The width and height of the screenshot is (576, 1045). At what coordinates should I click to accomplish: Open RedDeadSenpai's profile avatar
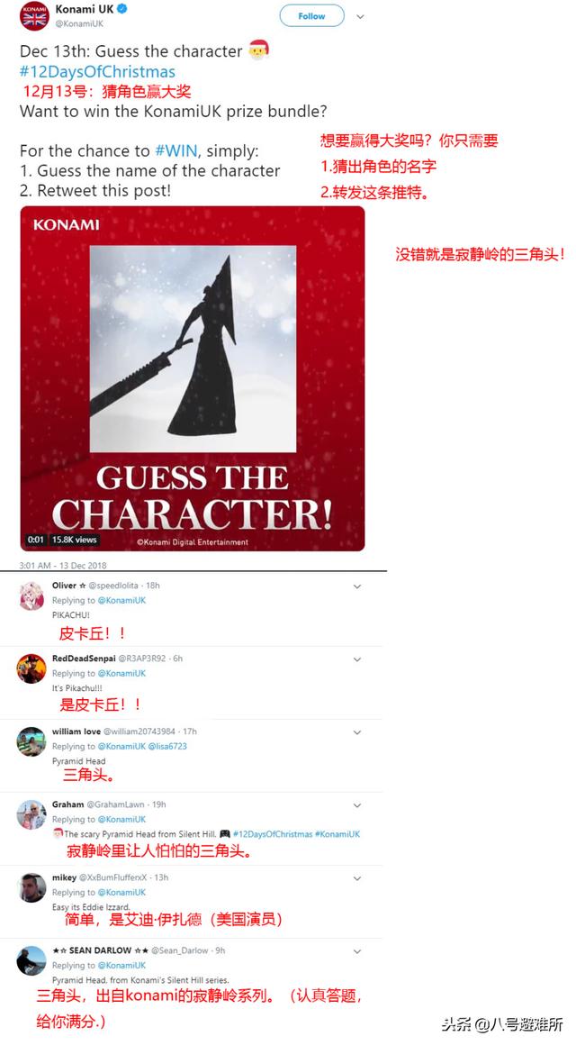31,669
